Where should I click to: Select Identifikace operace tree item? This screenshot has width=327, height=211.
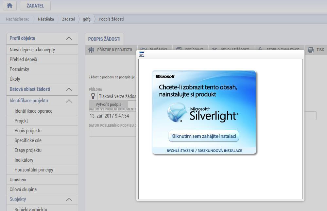(42, 111)
